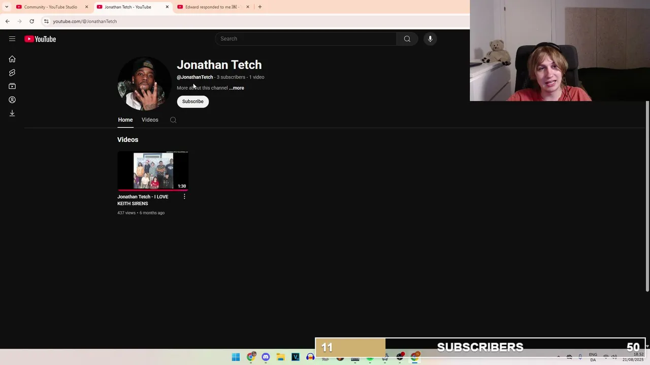The height and width of the screenshot is (365, 650).
Task: Click the 1 video count text
Action: click(x=257, y=78)
